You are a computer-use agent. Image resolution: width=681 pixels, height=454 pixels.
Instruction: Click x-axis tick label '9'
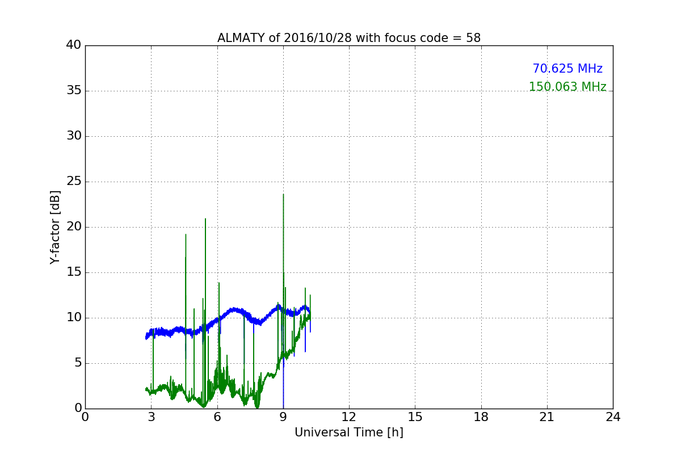[283, 417]
